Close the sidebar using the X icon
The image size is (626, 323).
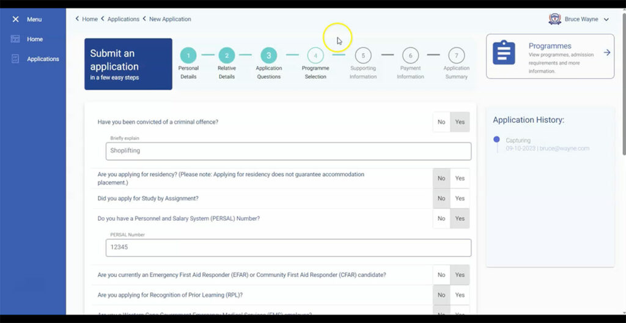click(x=16, y=20)
